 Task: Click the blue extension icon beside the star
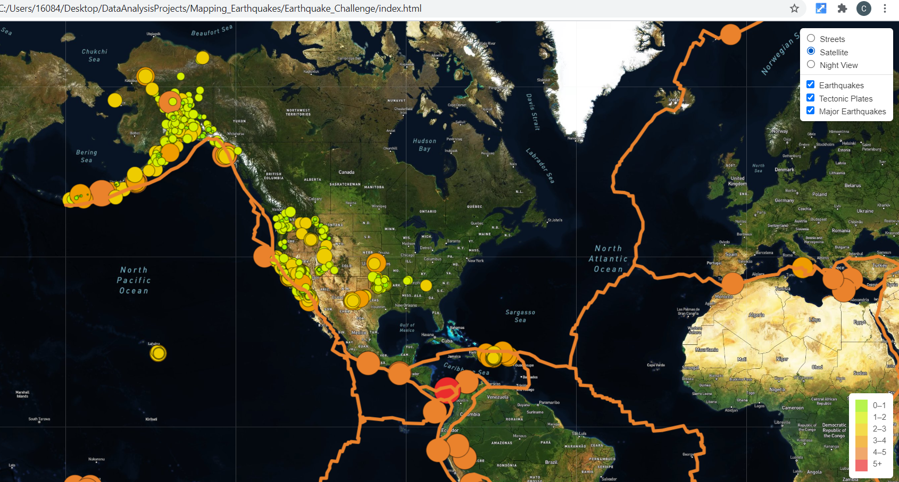(821, 9)
